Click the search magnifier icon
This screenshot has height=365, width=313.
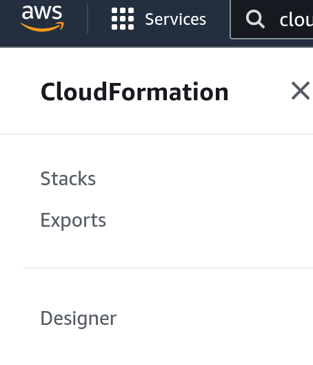click(255, 19)
